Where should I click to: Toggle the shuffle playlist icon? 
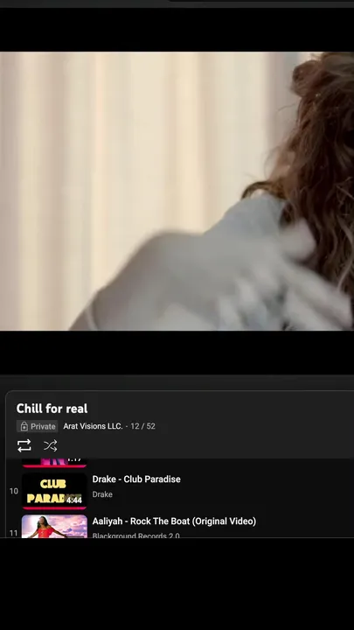coord(50,445)
